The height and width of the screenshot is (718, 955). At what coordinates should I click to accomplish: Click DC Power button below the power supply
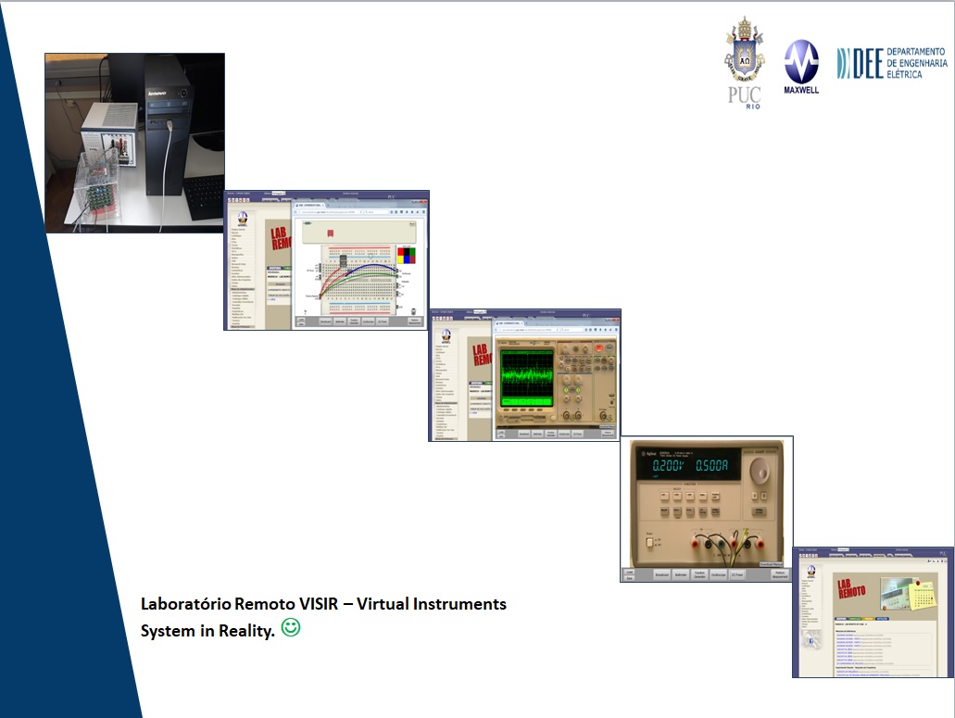(737, 574)
